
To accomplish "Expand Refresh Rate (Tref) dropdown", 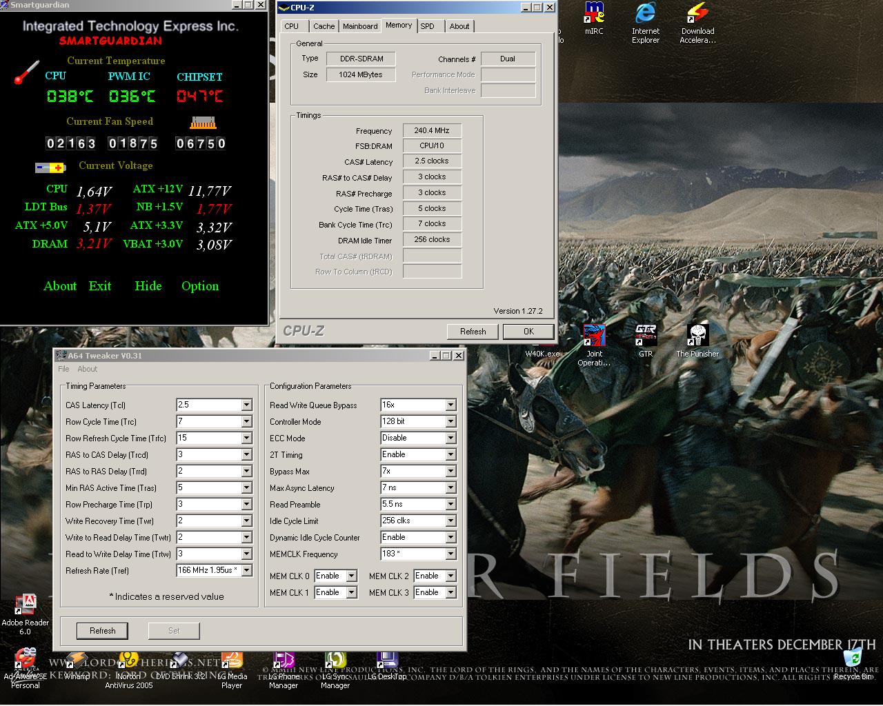I will point(246,570).
